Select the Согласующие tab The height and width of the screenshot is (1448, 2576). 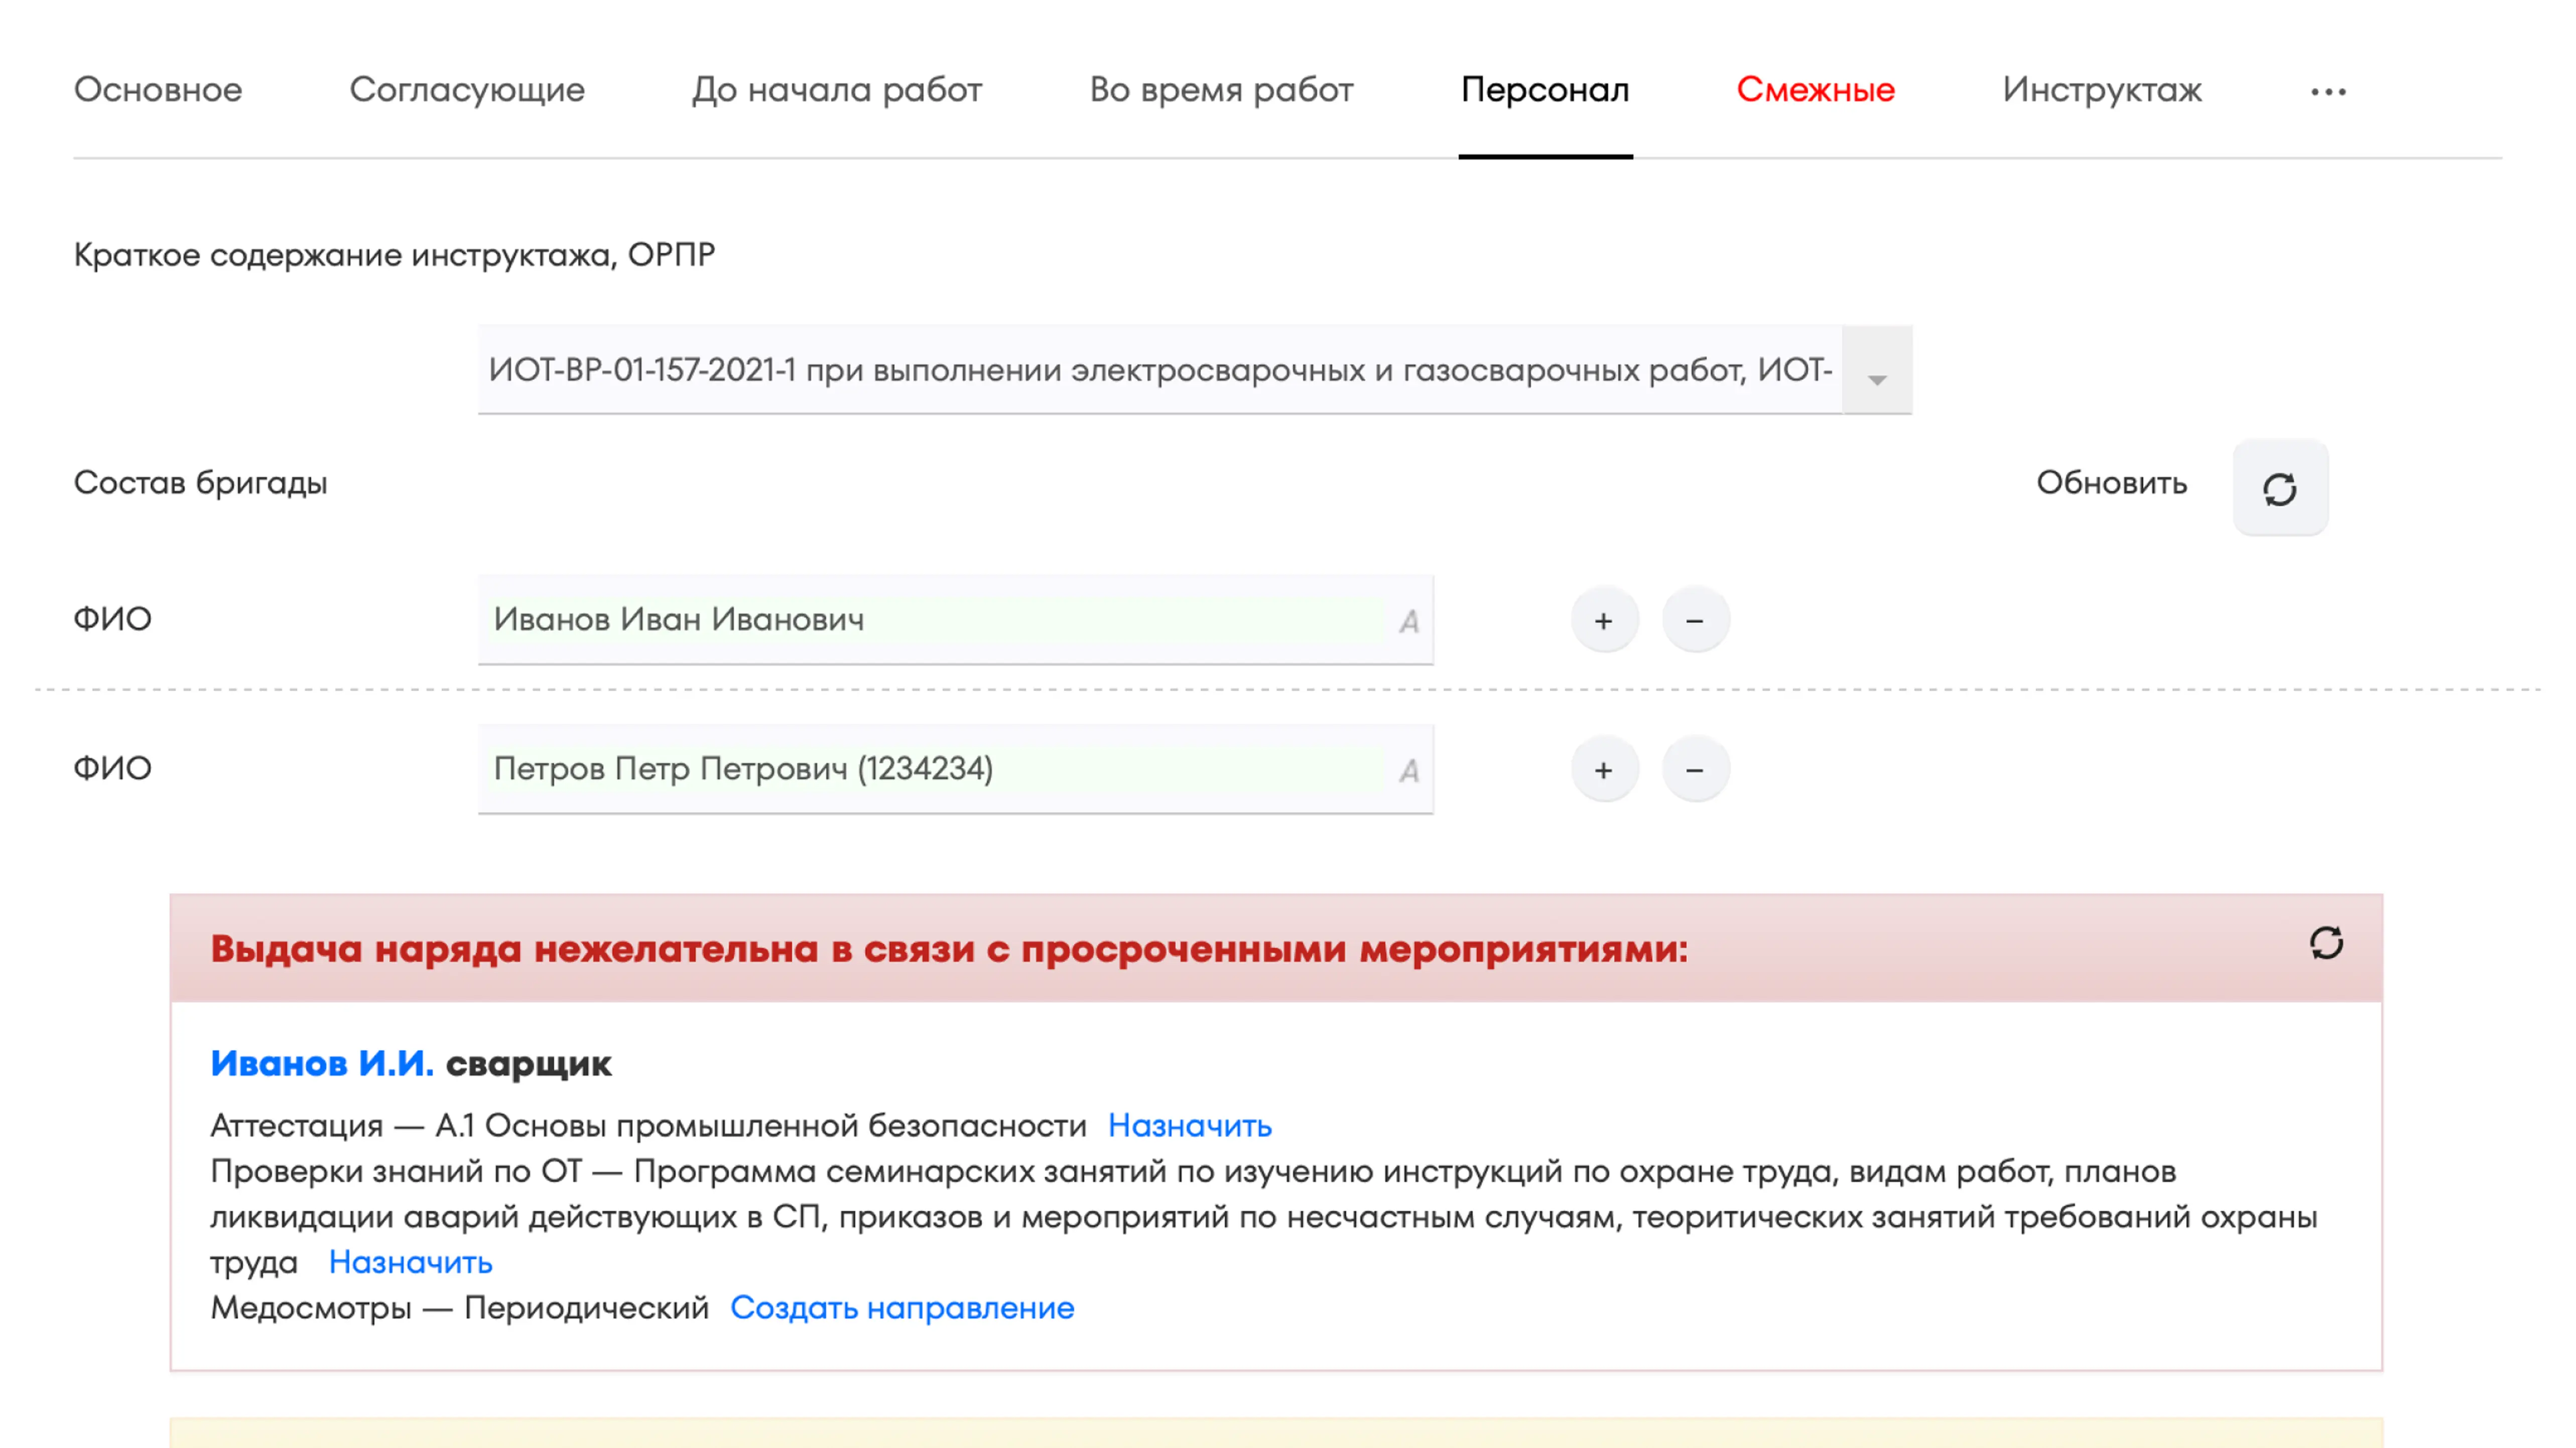click(x=467, y=90)
